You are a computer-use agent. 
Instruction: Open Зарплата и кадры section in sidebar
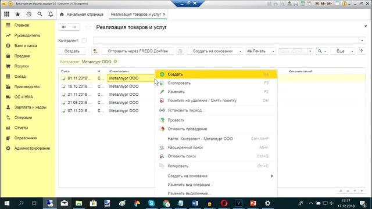pyautogui.click(x=30, y=107)
